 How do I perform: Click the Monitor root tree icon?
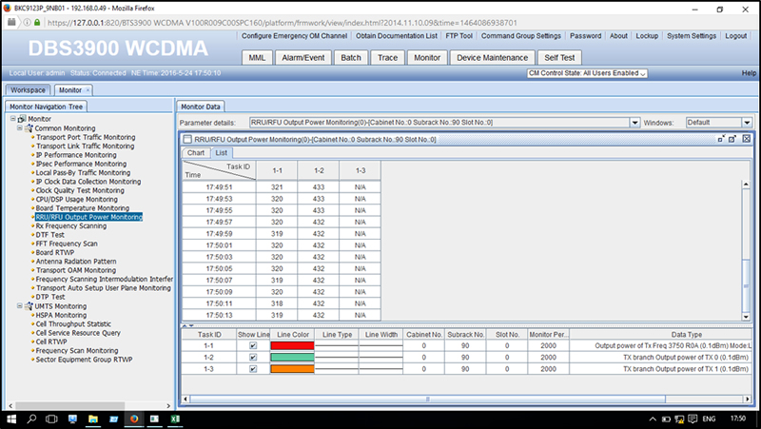click(x=22, y=119)
